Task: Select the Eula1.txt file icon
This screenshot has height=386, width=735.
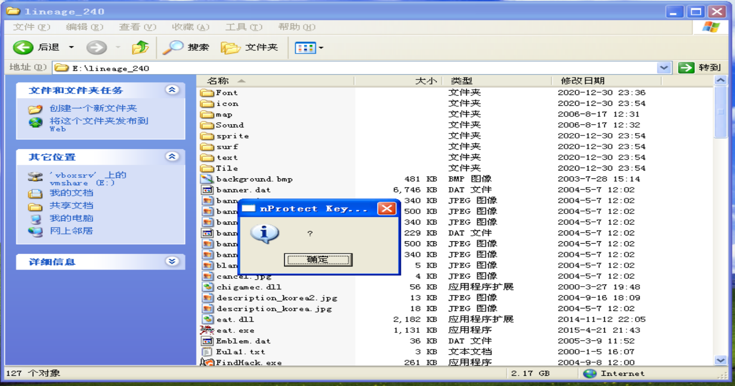Action: coord(208,351)
